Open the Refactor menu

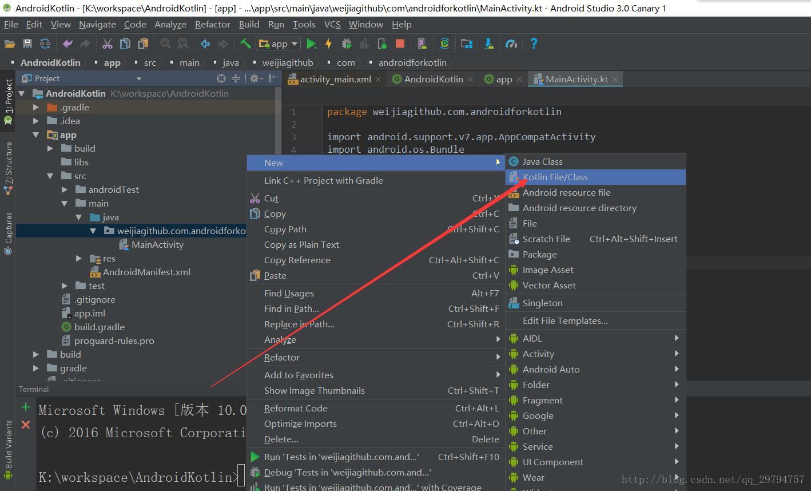[x=212, y=24]
